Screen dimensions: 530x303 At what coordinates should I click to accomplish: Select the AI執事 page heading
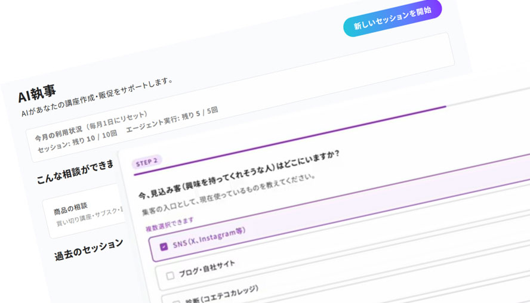coord(37,93)
